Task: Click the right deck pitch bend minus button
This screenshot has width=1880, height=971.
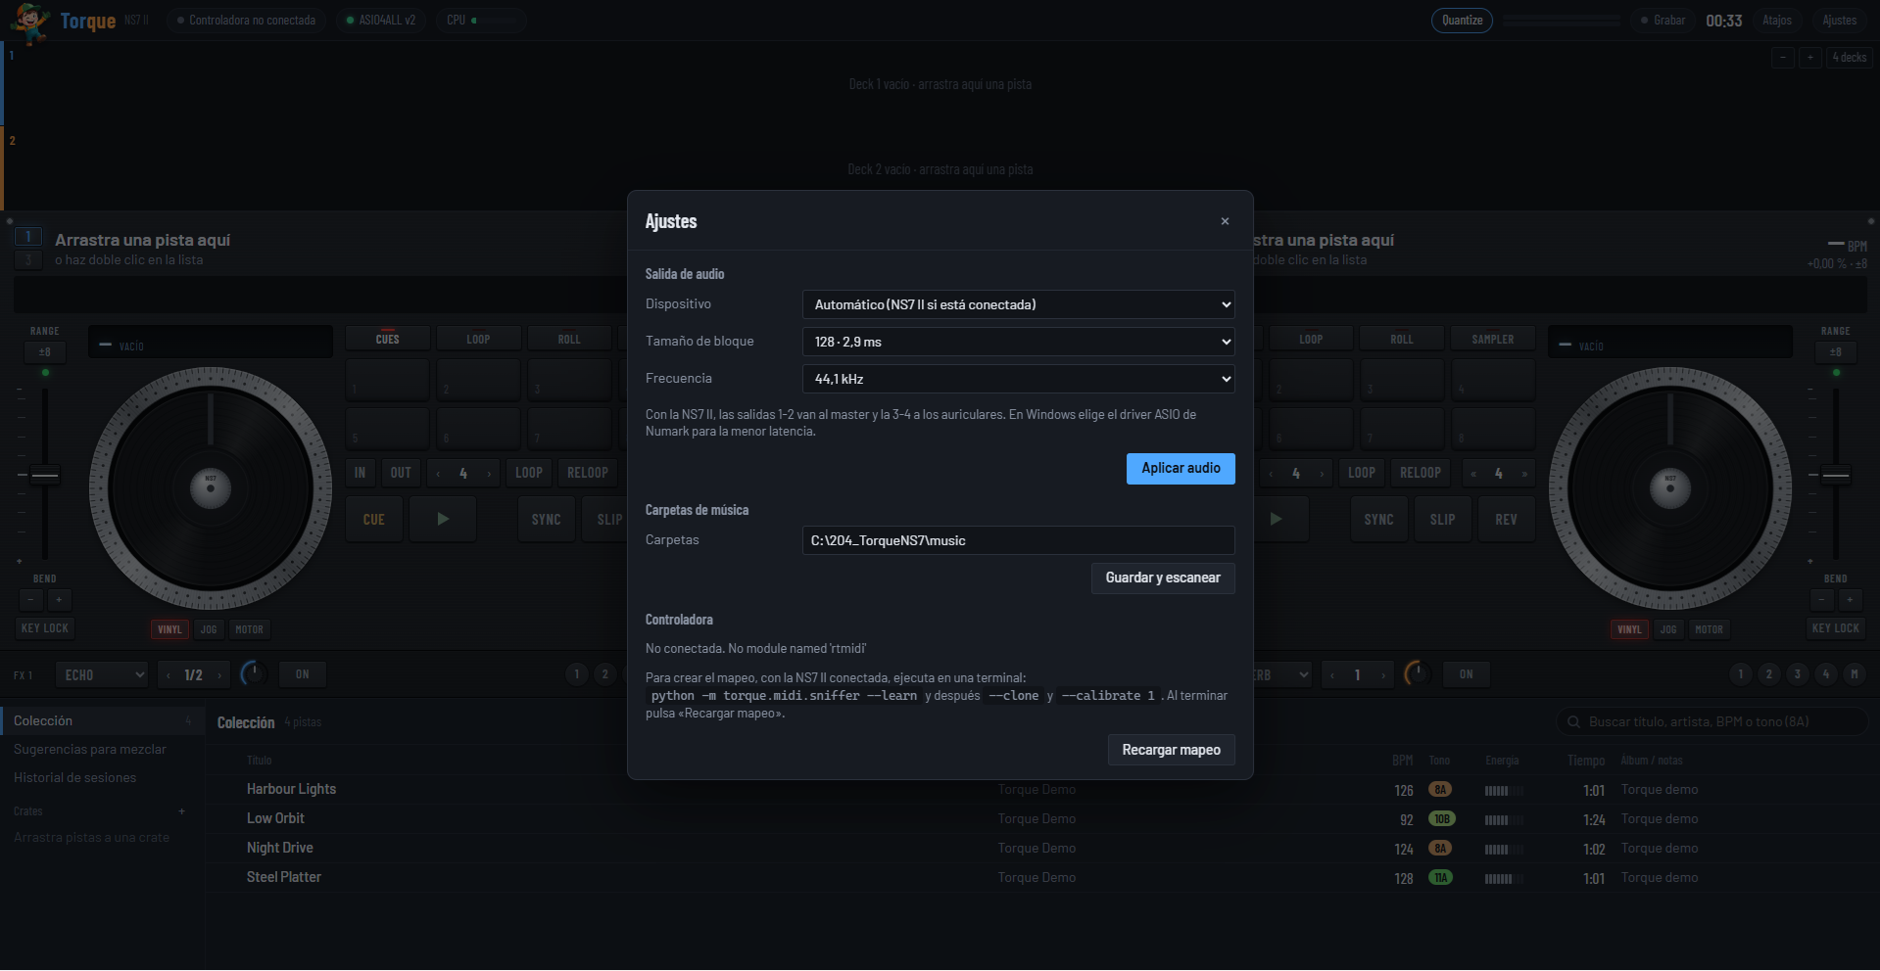Action: point(1821,600)
